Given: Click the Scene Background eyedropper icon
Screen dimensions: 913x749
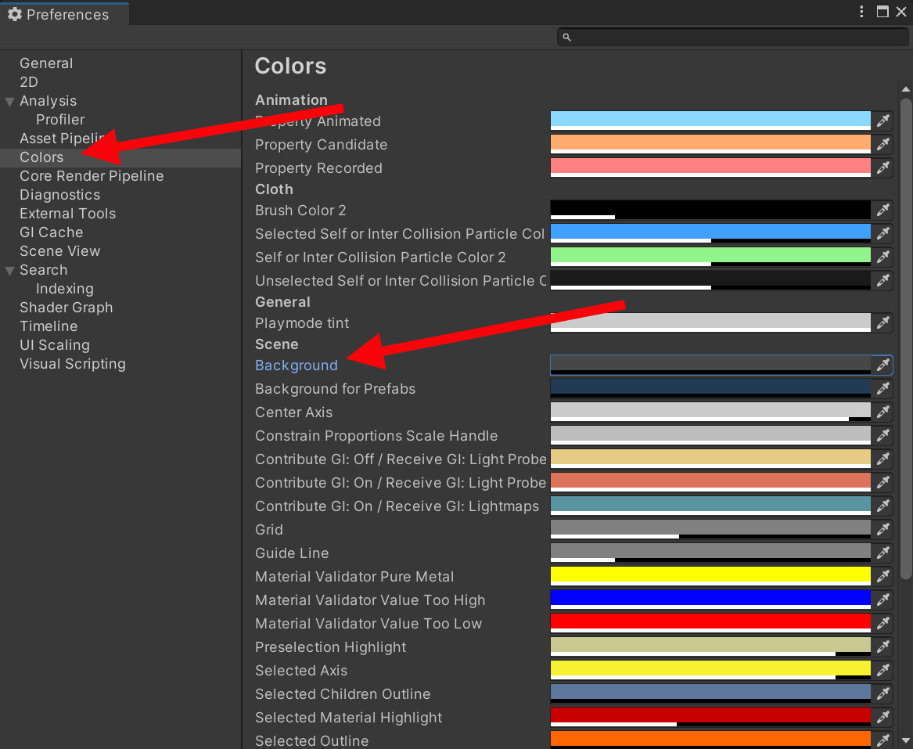Looking at the screenshot, I should [882, 365].
